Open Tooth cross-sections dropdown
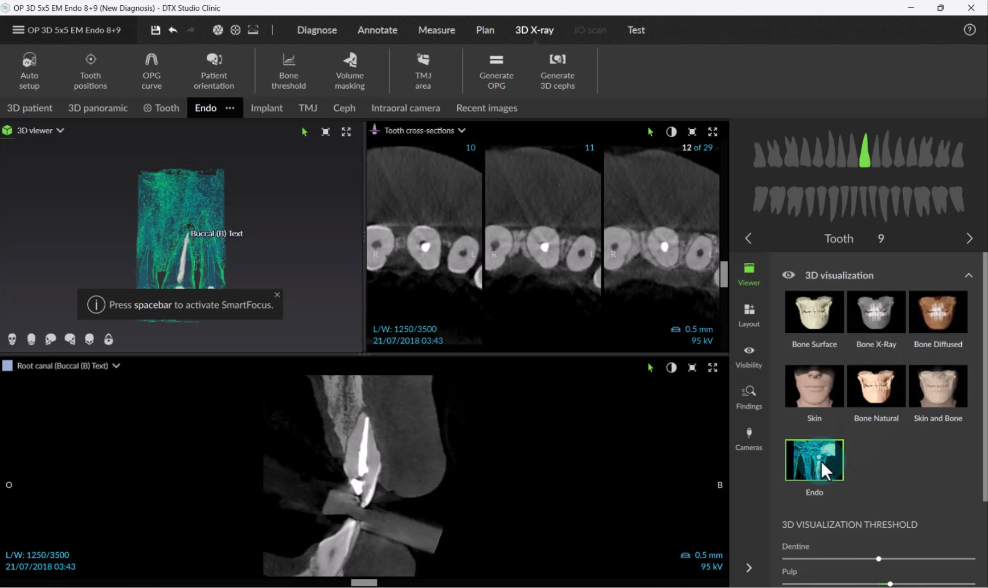 coord(462,130)
